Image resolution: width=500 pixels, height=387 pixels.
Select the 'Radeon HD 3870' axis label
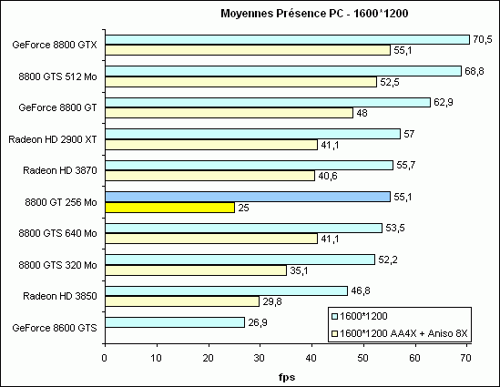click(60, 170)
